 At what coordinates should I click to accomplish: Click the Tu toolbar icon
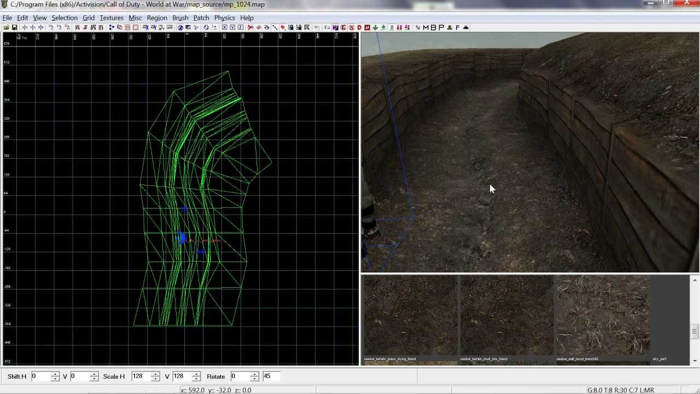(418, 27)
